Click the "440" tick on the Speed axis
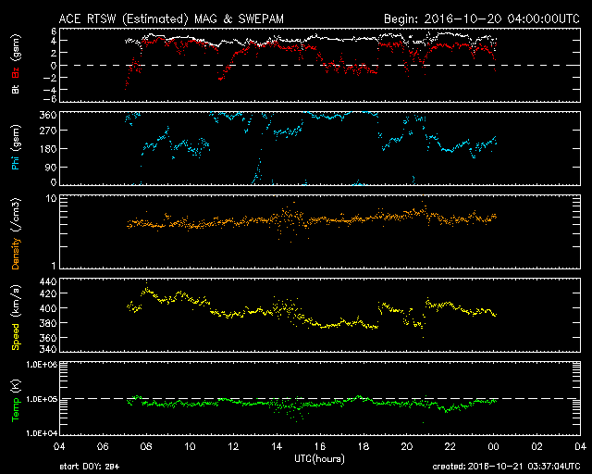This screenshot has width=592, height=474. (x=48, y=281)
